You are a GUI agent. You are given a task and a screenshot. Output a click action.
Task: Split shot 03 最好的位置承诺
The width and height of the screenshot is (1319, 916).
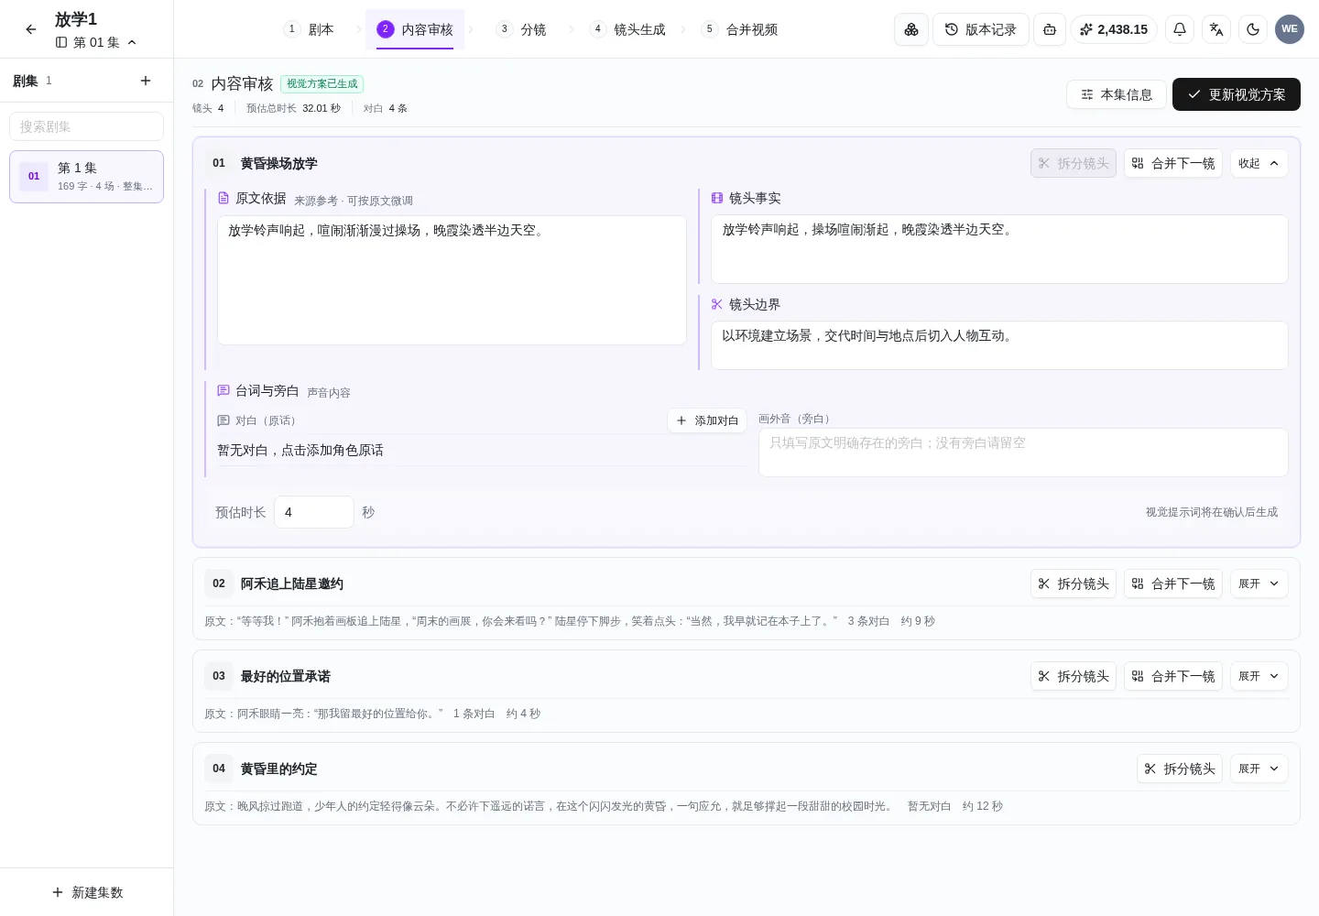1074,676
